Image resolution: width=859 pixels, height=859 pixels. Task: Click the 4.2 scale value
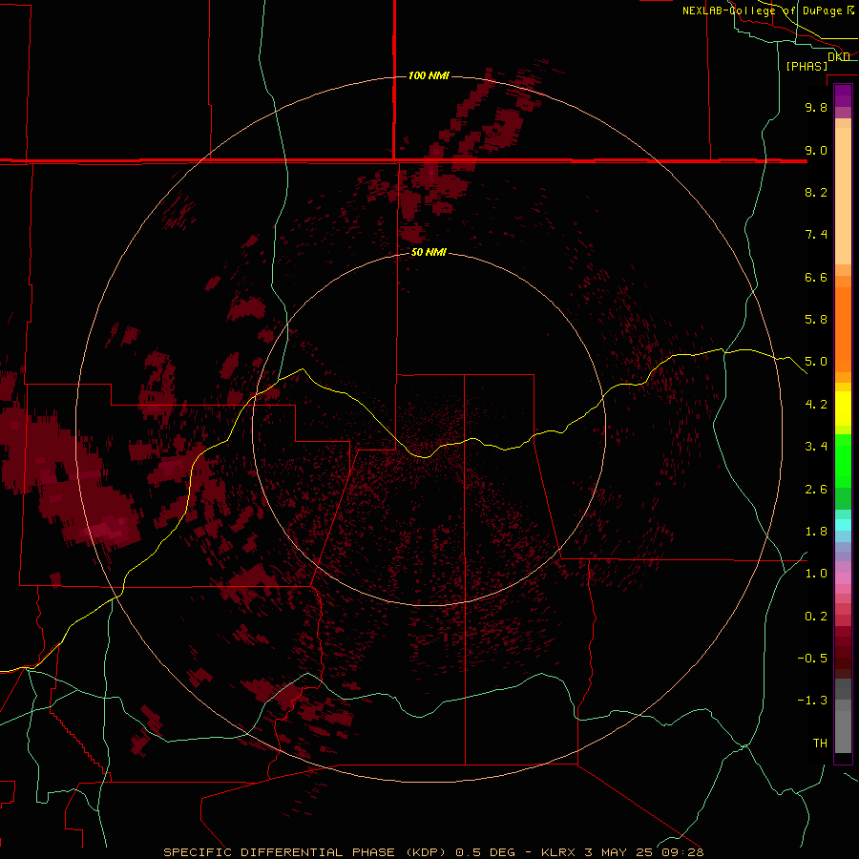tap(816, 405)
